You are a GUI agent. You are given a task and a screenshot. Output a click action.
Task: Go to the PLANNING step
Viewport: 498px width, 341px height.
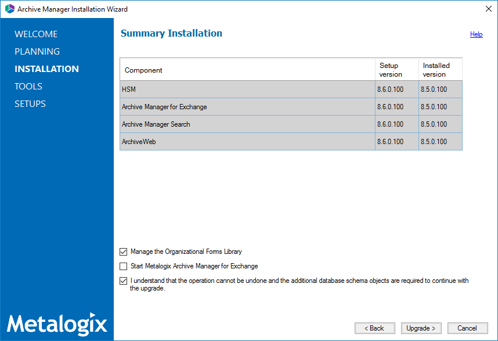tap(37, 52)
